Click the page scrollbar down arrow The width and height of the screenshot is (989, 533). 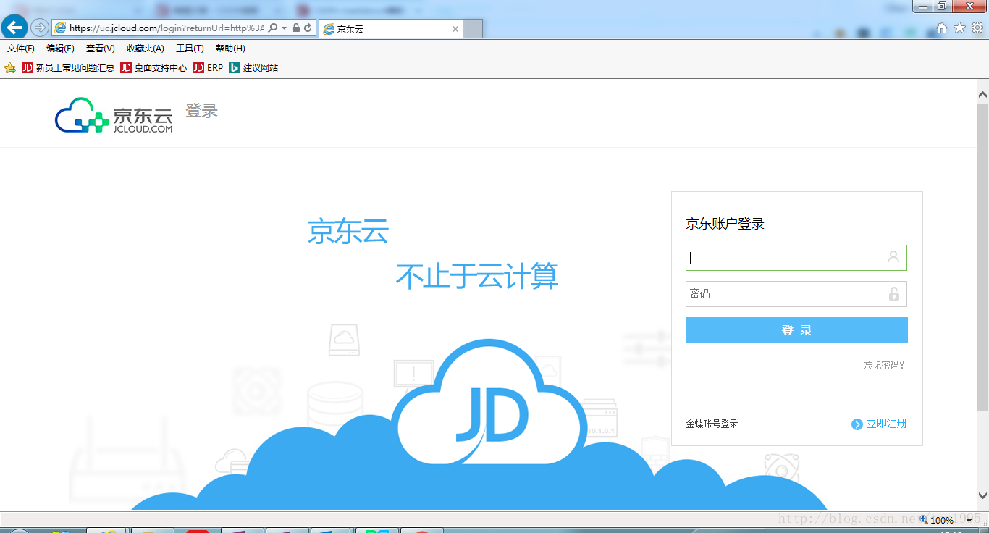click(x=982, y=496)
